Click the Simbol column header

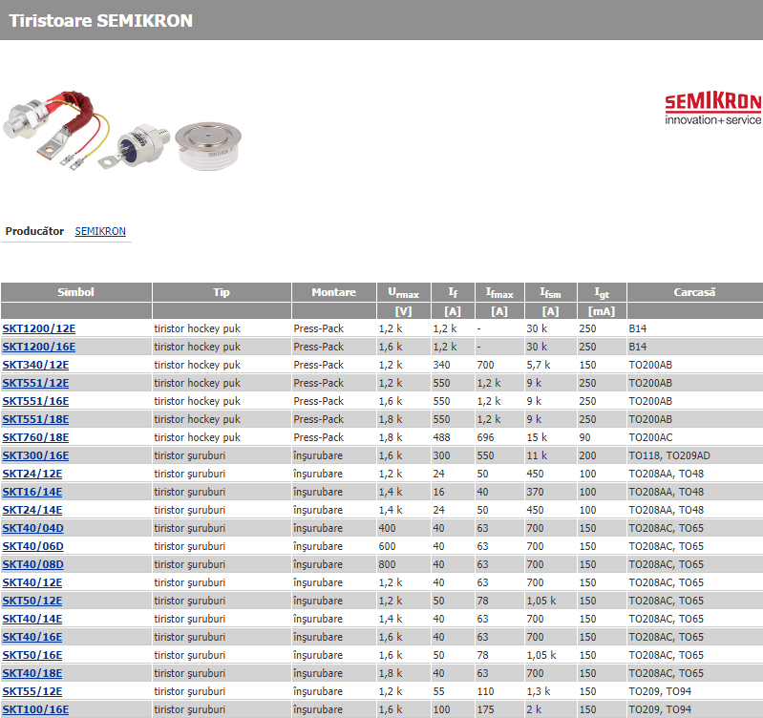pyautogui.click(x=75, y=292)
